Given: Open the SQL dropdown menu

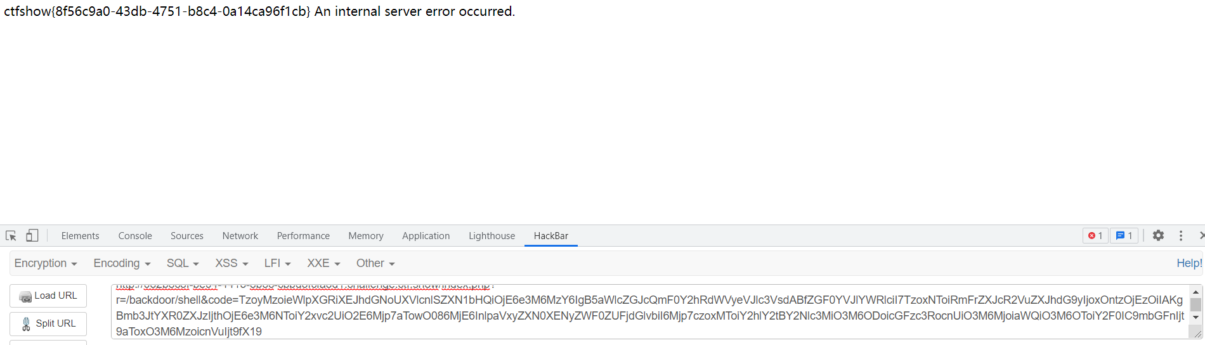Looking at the screenshot, I should [x=183, y=263].
